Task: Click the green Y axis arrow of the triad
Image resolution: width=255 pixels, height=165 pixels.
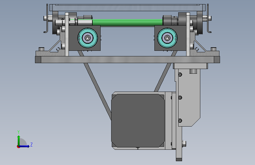Action: 19,140
